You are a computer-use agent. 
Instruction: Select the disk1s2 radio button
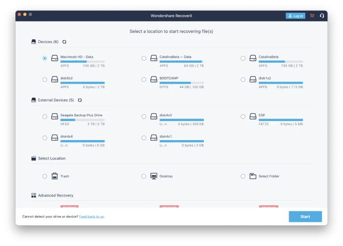coord(243,79)
